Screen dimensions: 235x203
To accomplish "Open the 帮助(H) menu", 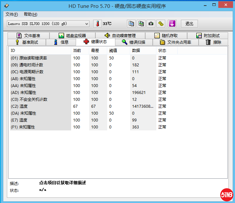I will [30, 14].
